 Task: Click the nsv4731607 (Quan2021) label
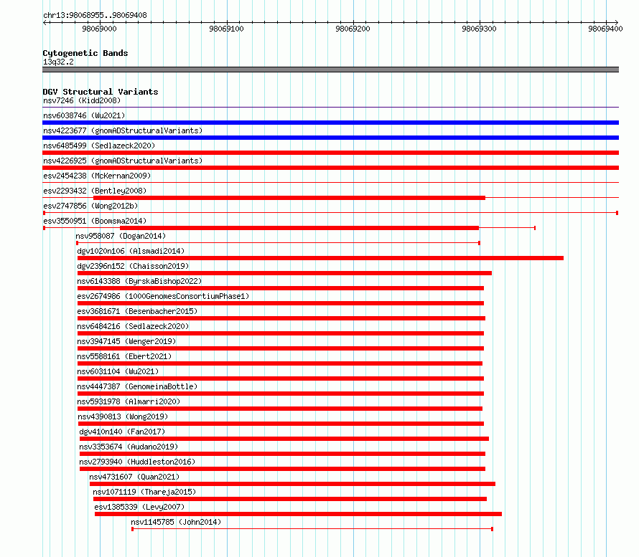coord(134,477)
